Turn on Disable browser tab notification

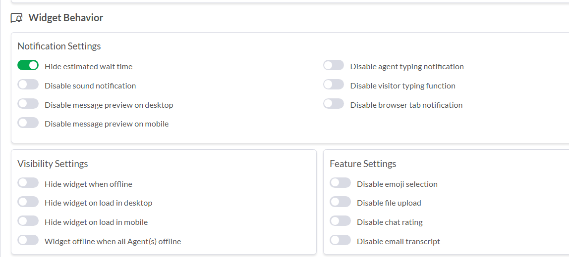[x=334, y=104]
